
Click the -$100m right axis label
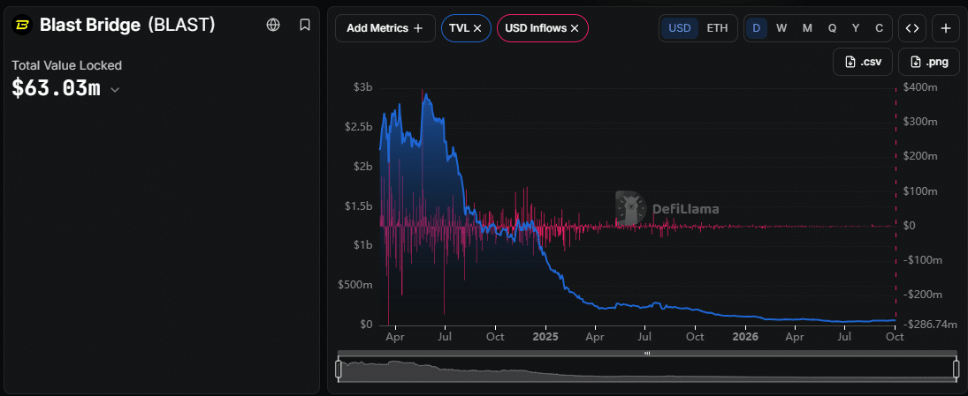[922, 260]
